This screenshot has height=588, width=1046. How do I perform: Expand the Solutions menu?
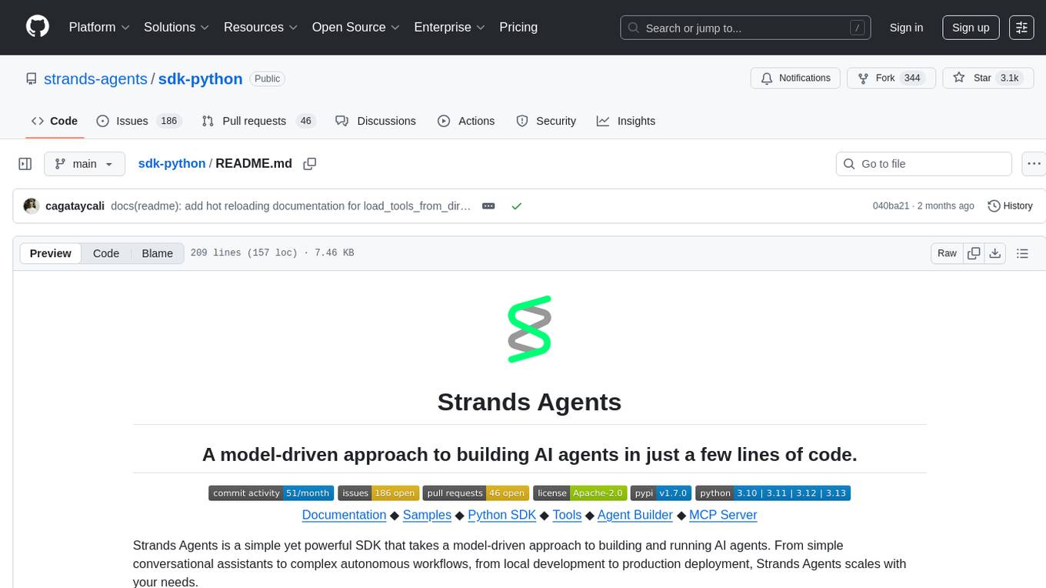click(177, 27)
